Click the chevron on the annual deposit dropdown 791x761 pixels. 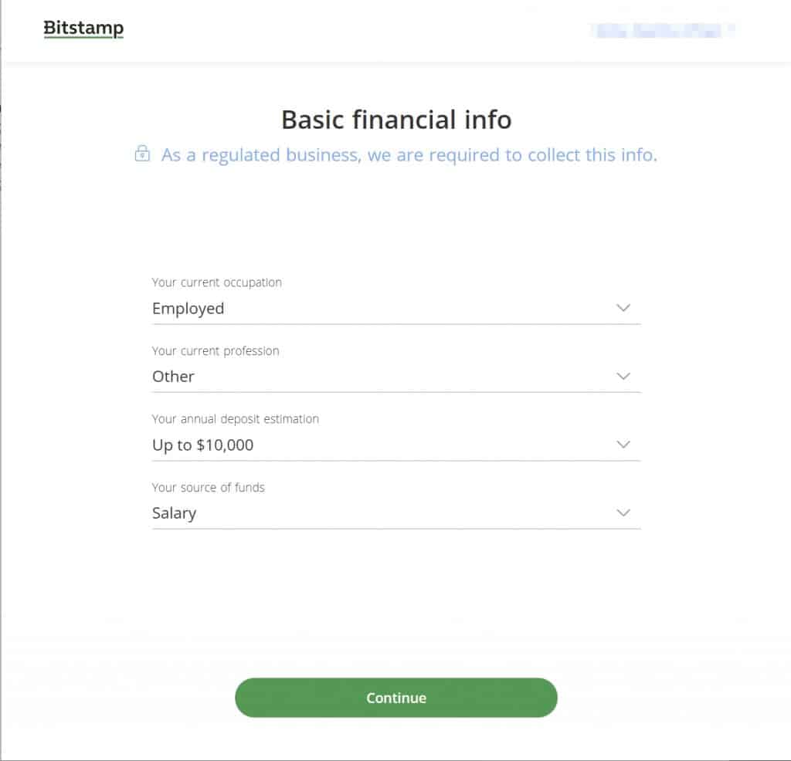(x=623, y=444)
